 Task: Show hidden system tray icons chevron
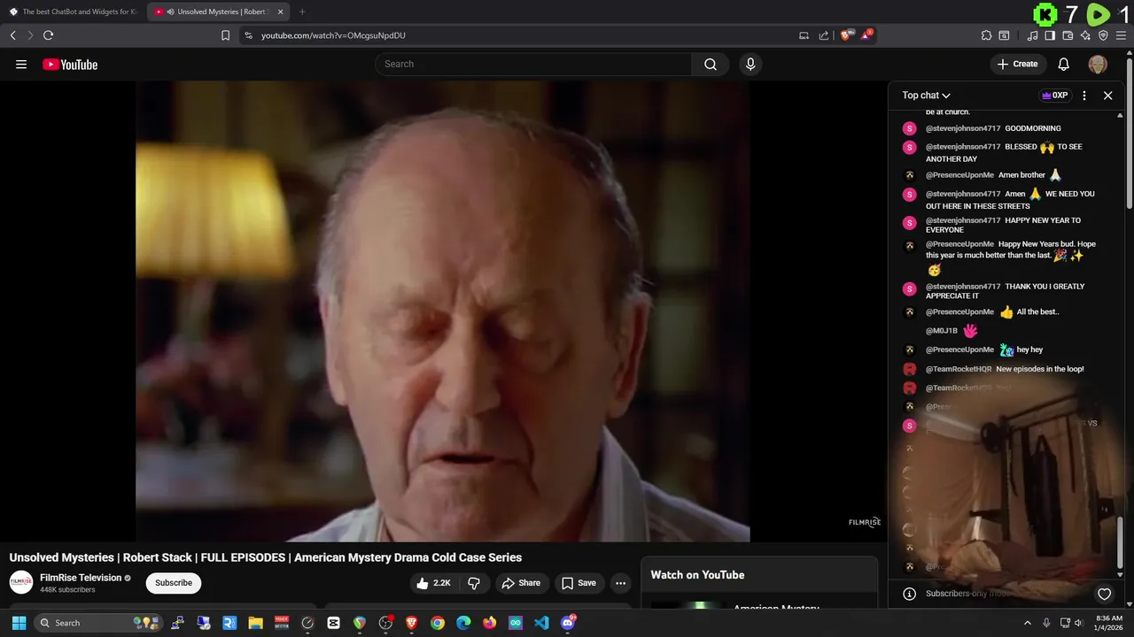coord(1028,623)
